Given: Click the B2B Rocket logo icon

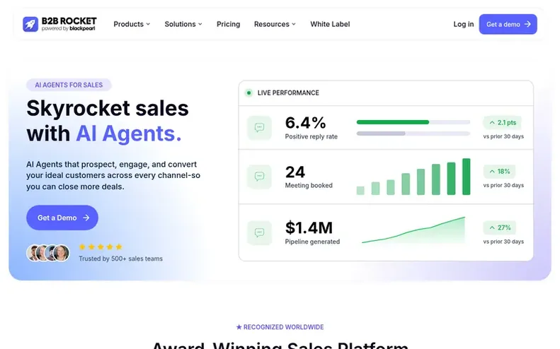Looking at the screenshot, I should tap(30, 24).
